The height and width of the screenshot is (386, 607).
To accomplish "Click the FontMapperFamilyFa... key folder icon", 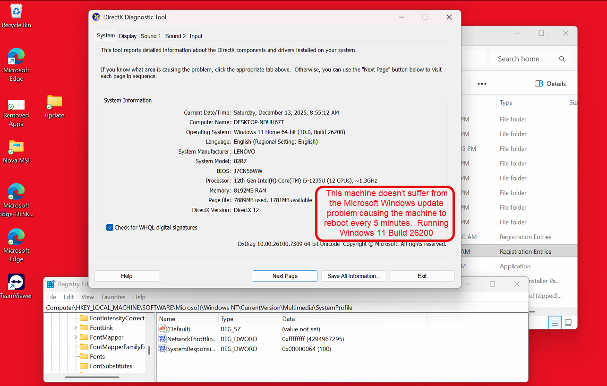I will (84, 347).
